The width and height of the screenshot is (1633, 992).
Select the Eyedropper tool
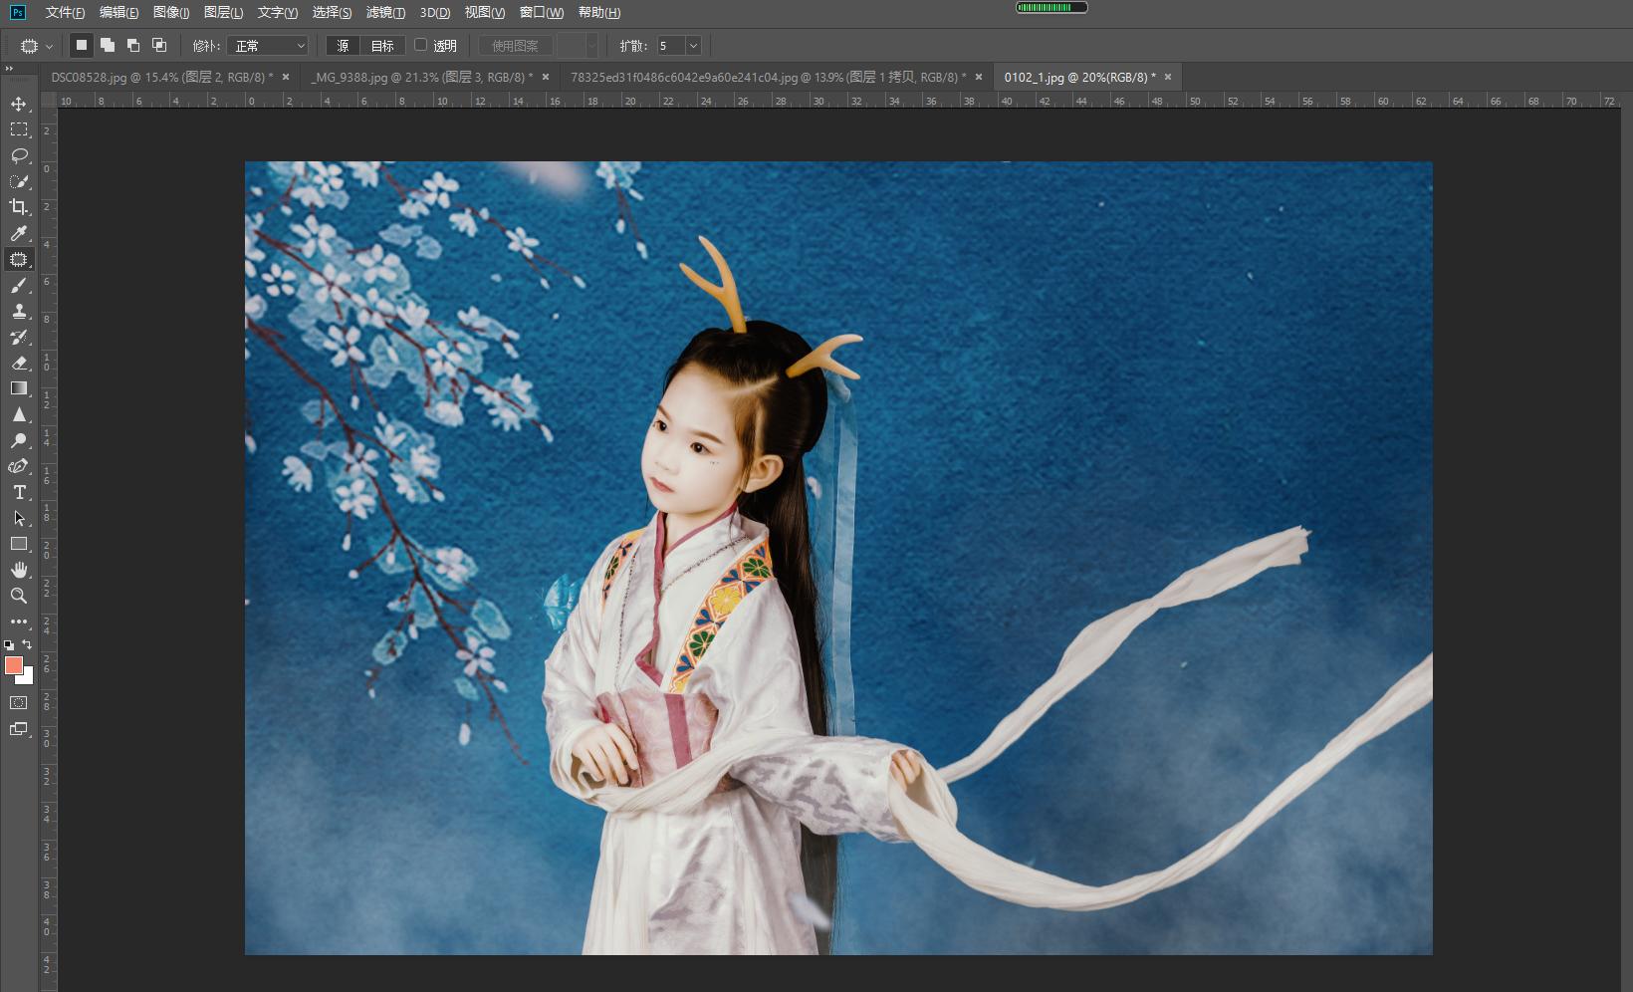point(19,233)
